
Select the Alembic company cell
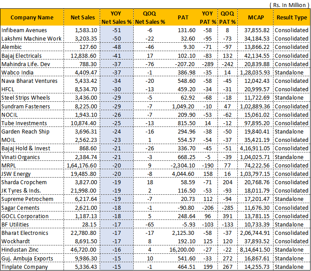[11, 47]
